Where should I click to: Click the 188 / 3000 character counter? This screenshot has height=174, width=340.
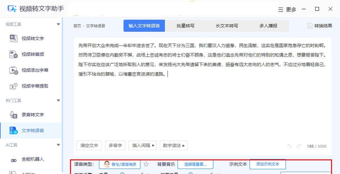tap(317, 146)
